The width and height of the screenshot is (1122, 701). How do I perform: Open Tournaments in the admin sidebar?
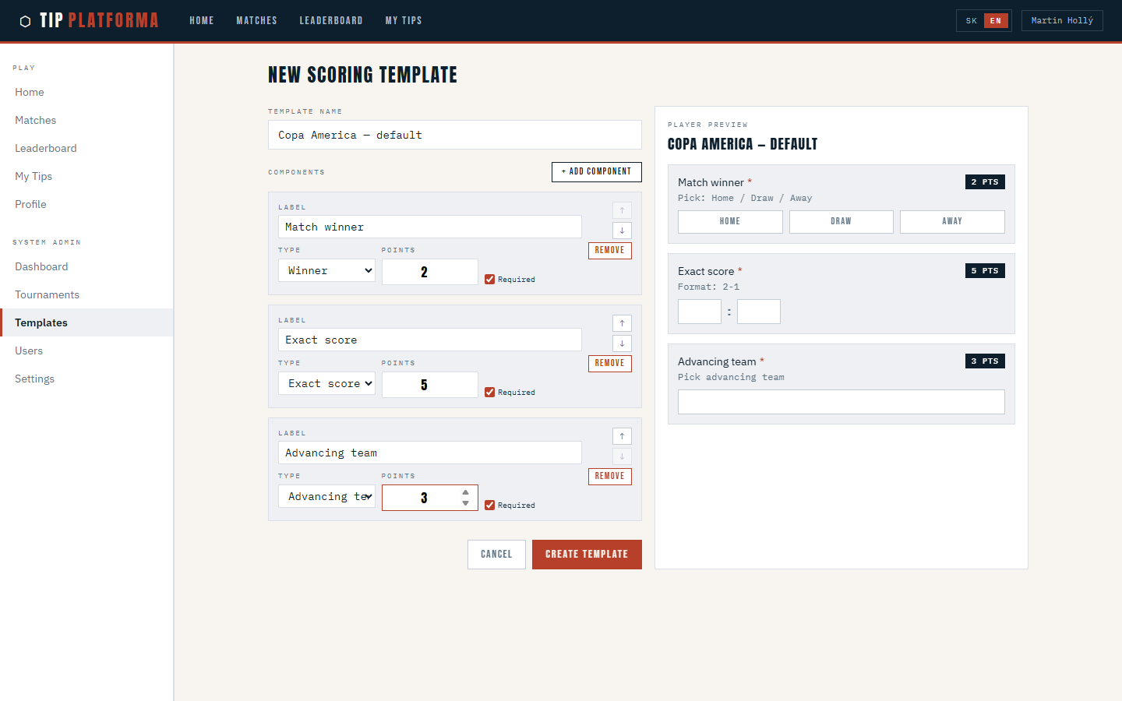coord(47,294)
